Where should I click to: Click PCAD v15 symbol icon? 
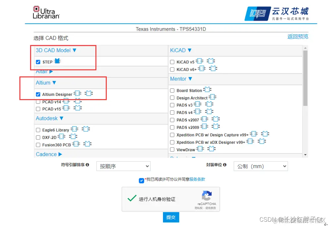click(x=66, y=108)
